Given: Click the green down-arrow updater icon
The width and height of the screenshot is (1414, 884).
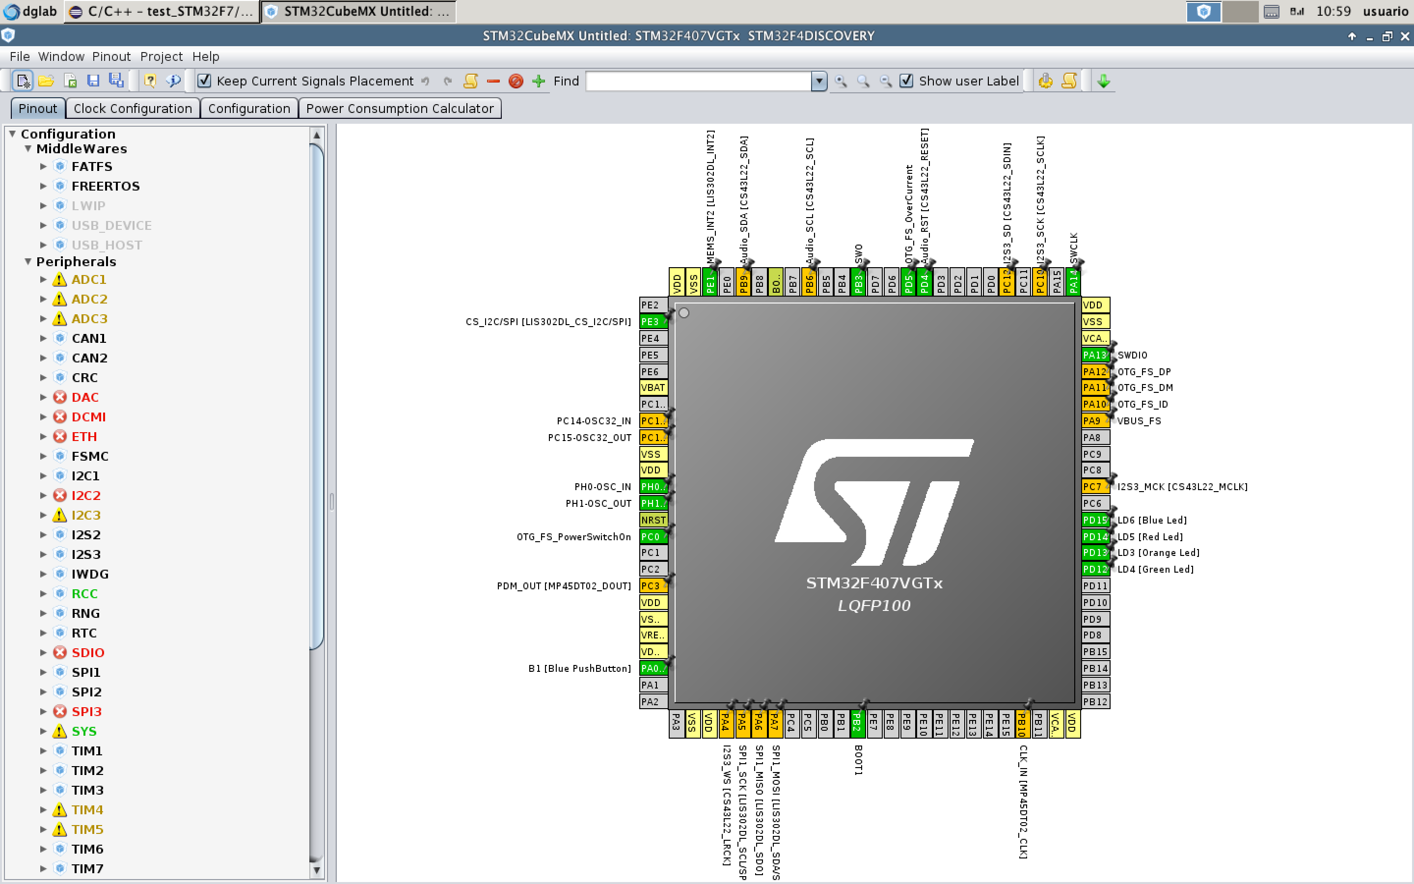Looking at the screenshot, I should click(x=1104, y=81).
